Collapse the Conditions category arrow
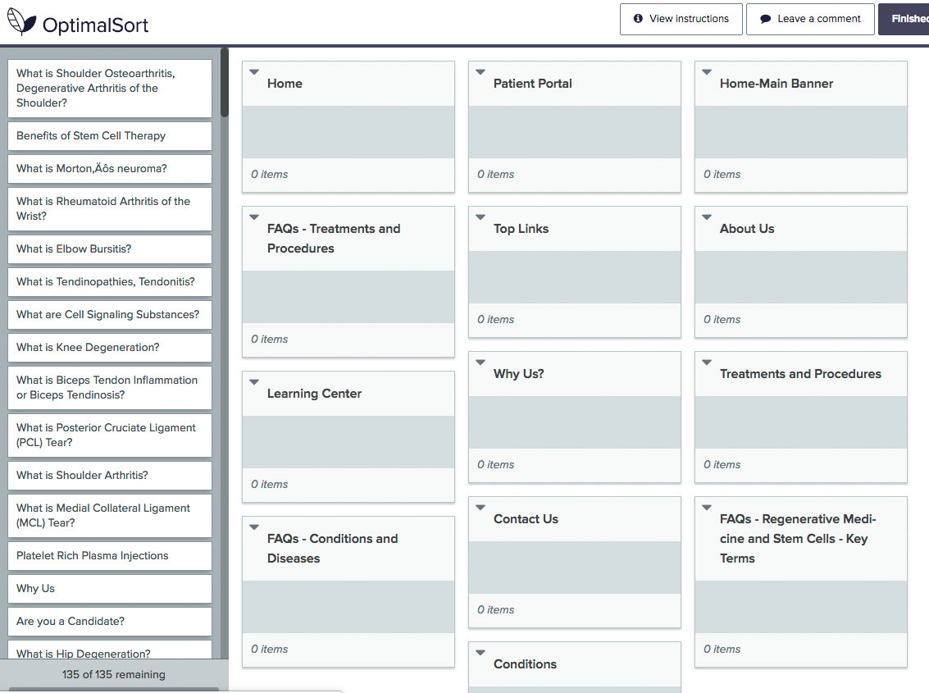The width and height of the screenshot is (929, 693). [480, 653]
